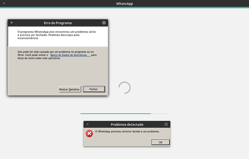Close the Problema detectado dialog with X
Screen dimensions: 249x159
tap(166, 124)
